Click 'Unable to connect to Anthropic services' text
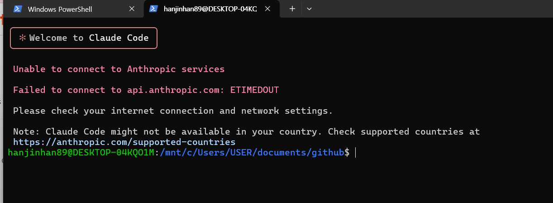 coord(119,69)
